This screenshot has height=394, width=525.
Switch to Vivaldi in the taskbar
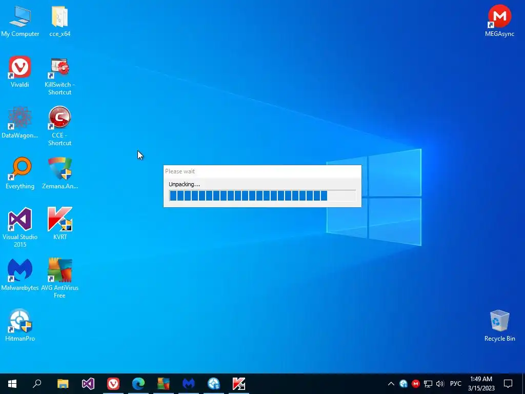pos(113,384)
